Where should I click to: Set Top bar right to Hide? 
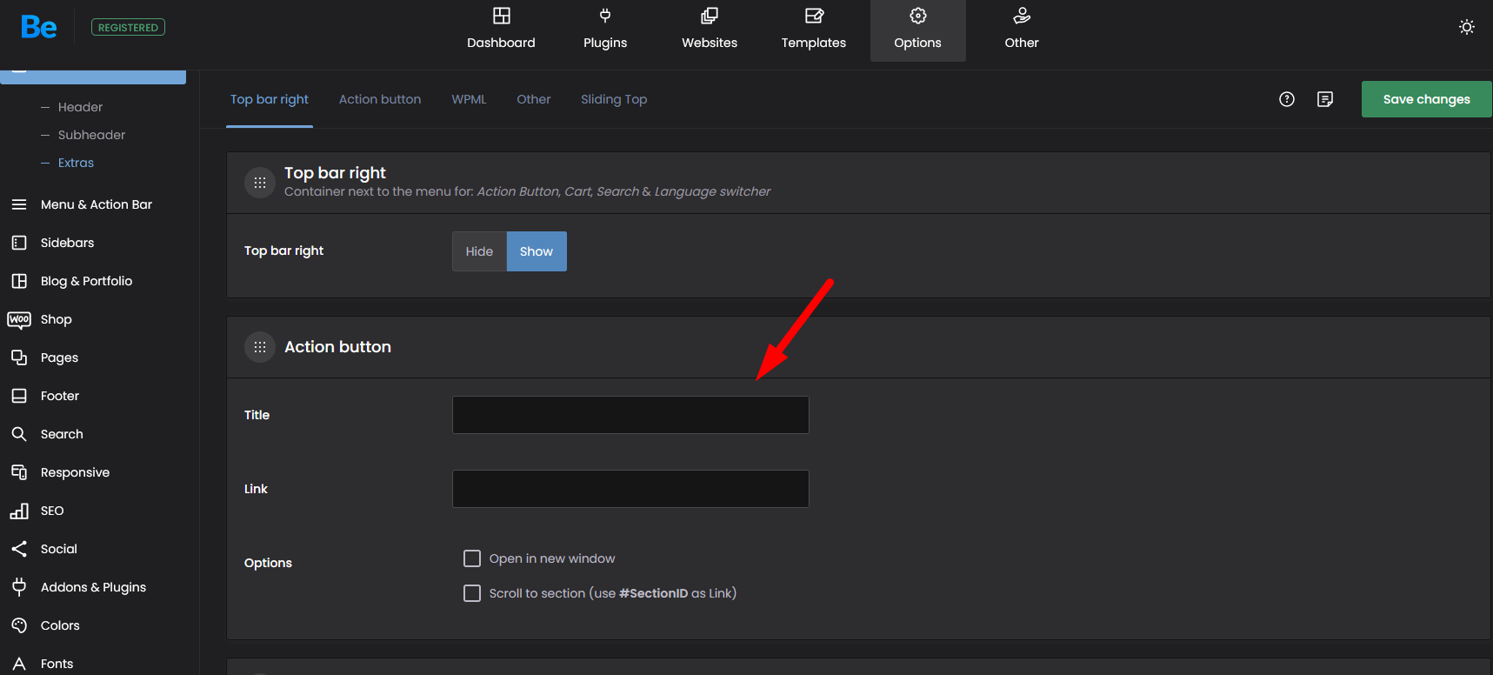coord(479,251)
